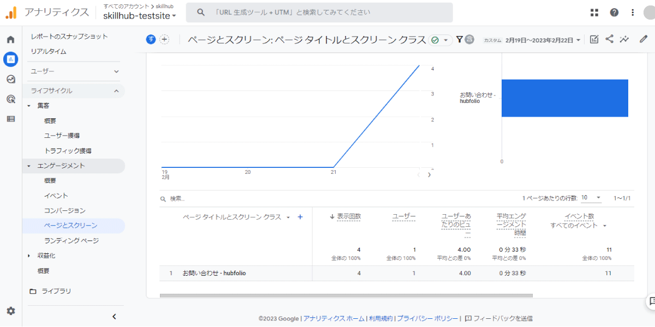Open レポートのスナップショット
This screenshot has width=655, height=327.
[69, 37]
